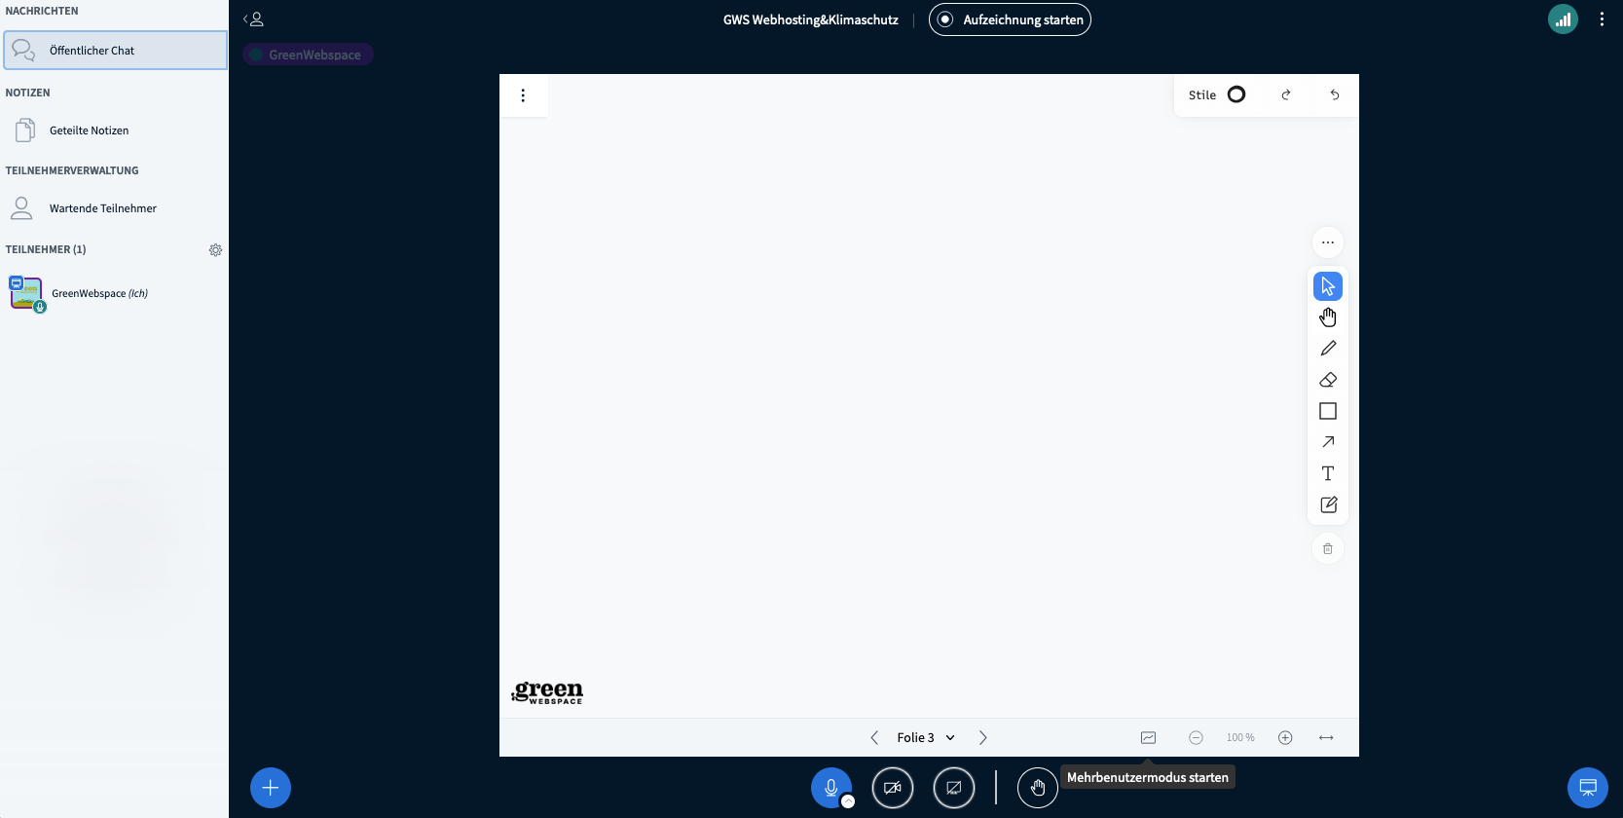
Task: Open Öffentlicher Chat
Action: [115, 51]
